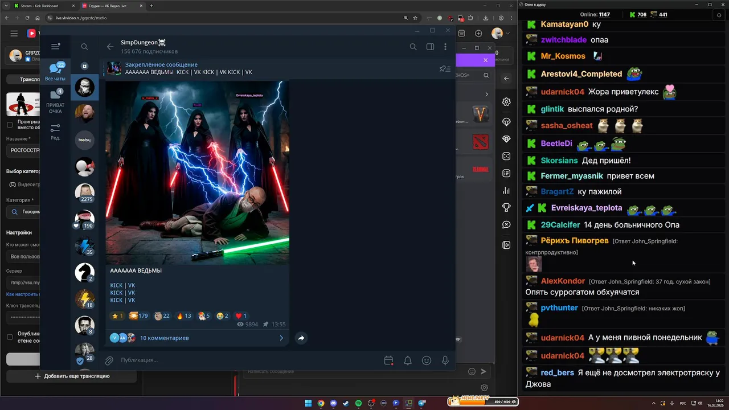
Task: Toggle the crying reaction with count 2
Action: pos(222,315)
